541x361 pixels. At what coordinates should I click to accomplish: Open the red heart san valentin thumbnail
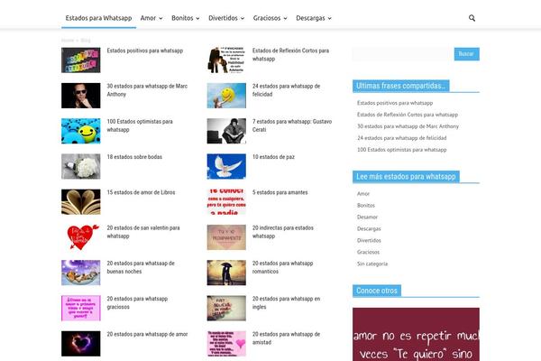click(x=80, y=236)
